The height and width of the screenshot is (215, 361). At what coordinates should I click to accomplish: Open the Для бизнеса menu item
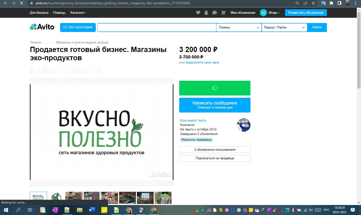coord(39,13)
